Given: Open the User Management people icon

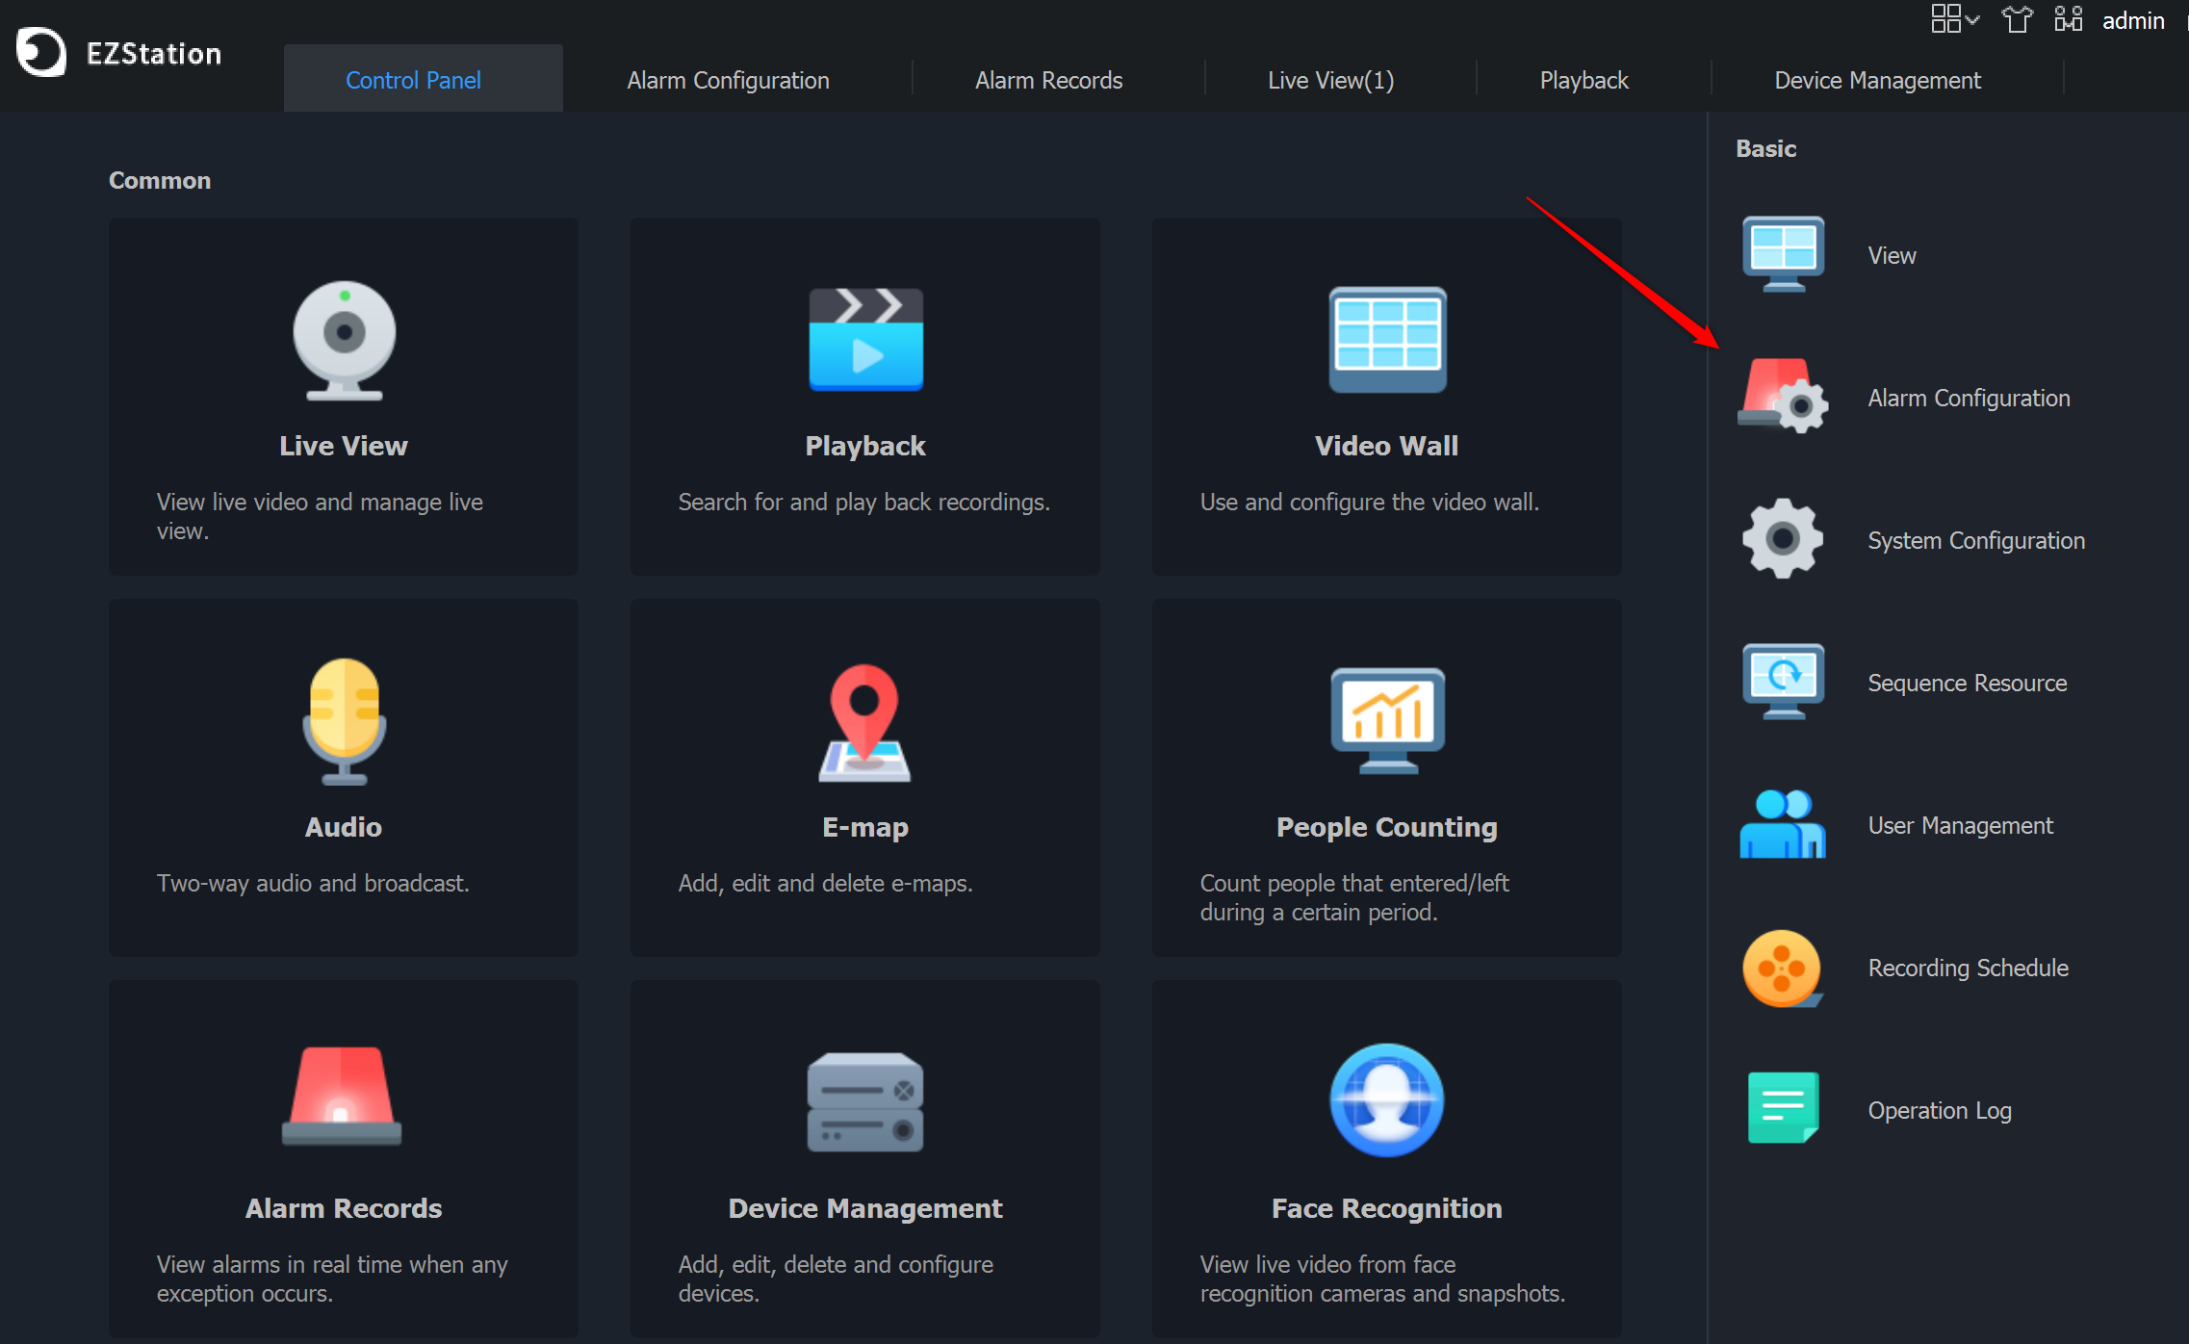Looking at the screenshot, I should (x=1783, y=824).
